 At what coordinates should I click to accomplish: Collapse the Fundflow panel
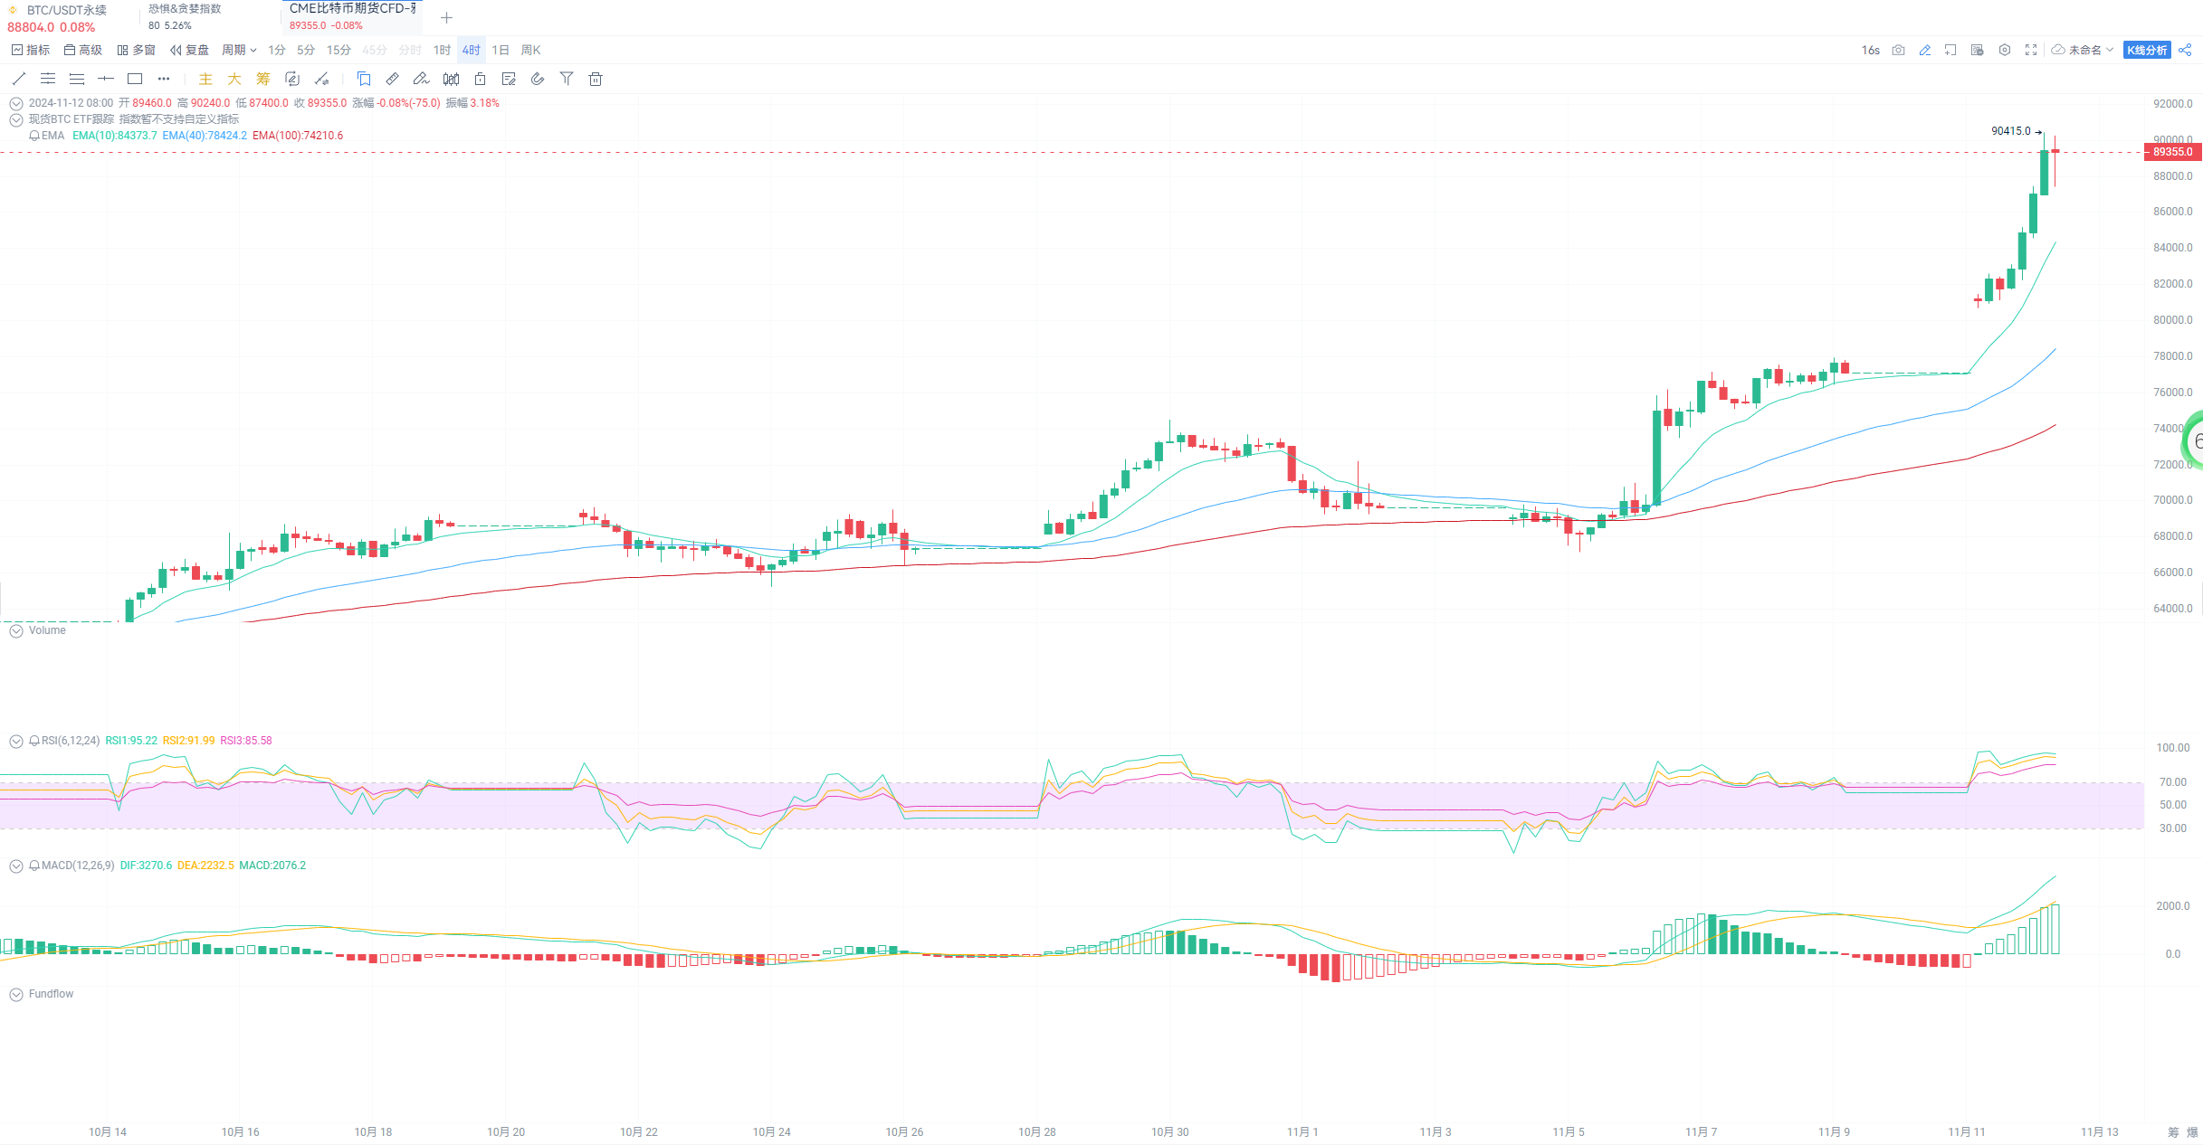pos(16,994)
